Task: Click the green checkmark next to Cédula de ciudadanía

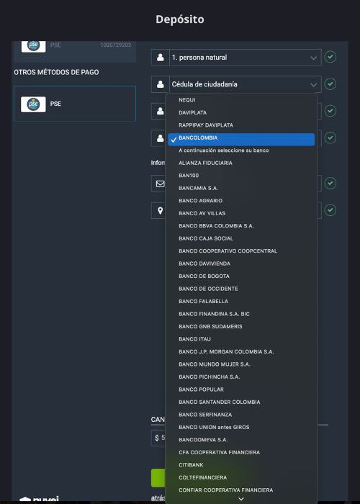Action: (330, 84)
